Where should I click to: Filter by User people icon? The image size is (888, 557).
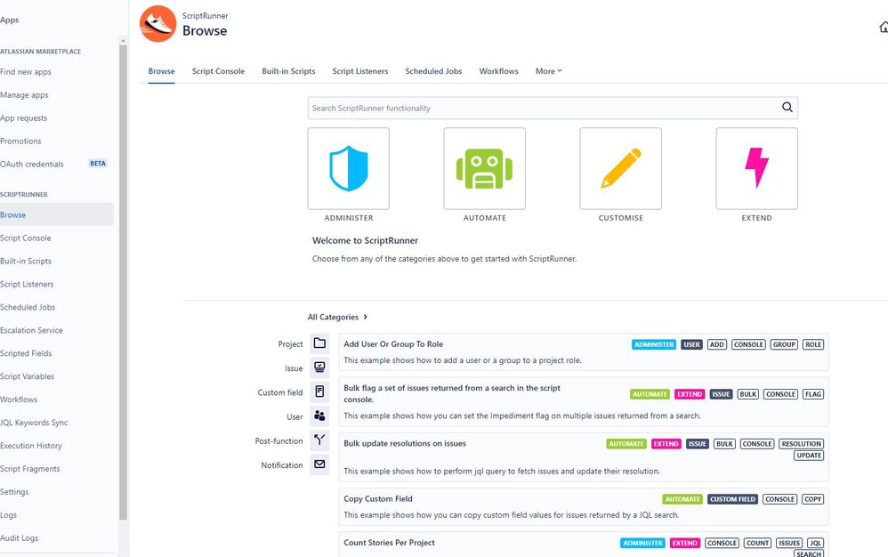[319, 416]
